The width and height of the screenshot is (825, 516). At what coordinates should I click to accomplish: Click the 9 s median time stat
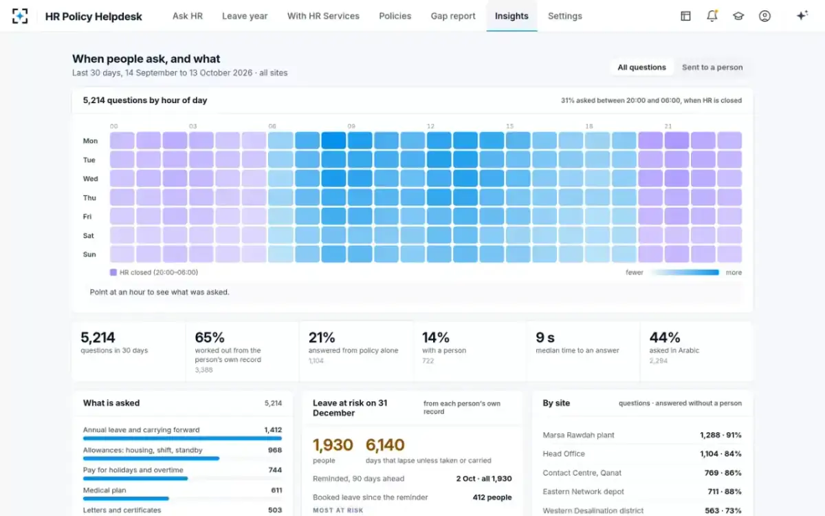(584, 351)
